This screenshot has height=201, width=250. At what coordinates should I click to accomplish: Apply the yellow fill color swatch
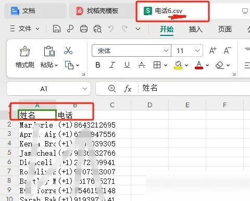point(178,65)
